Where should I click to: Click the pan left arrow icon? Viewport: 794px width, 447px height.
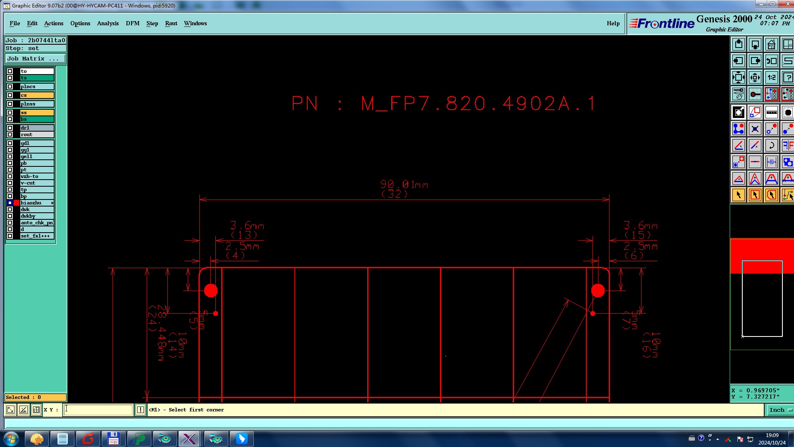point(738,61)
